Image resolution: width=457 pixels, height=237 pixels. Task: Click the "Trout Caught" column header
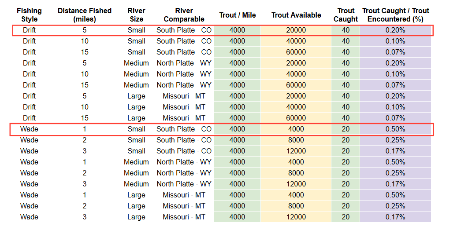coord(346,15)
